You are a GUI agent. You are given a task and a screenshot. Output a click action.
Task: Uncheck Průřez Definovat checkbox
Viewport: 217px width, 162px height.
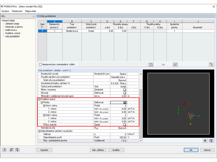pos(124,103)
